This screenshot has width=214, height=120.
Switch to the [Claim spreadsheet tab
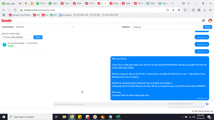53,3
